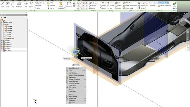The width and height of the screenshot is (190, 107).
Task: Toggle Construction line format
Action: coord(151,3)
